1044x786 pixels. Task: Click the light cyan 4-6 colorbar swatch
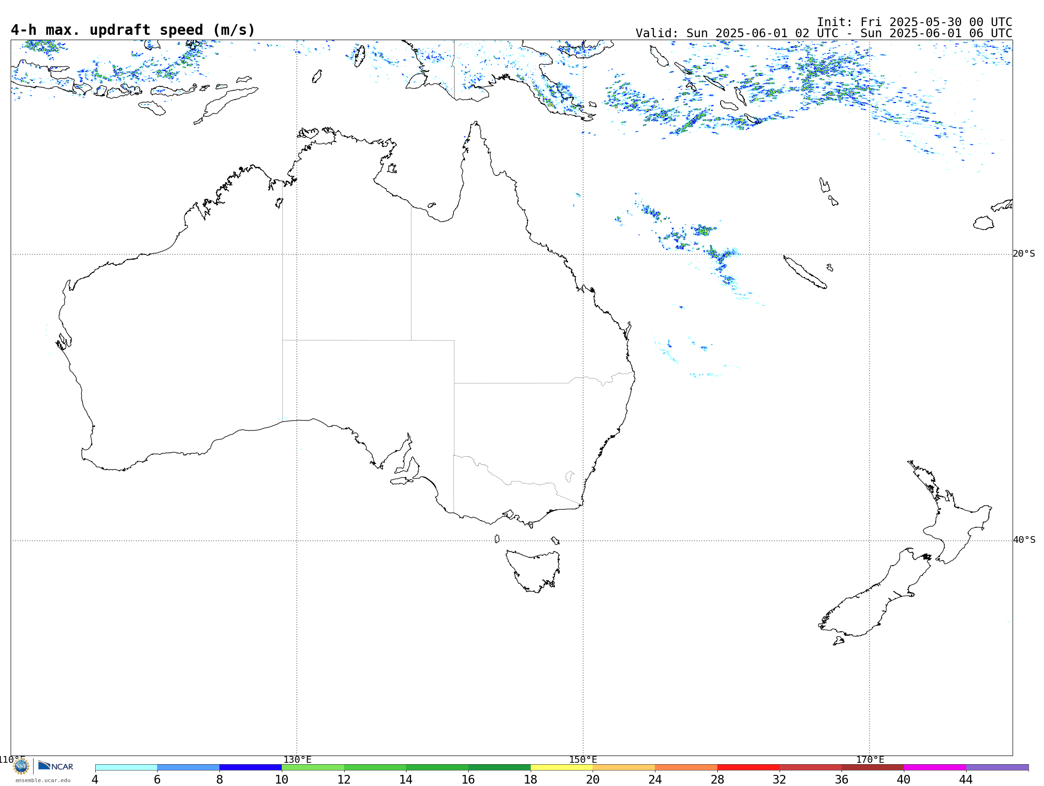[x=126, y=768]
